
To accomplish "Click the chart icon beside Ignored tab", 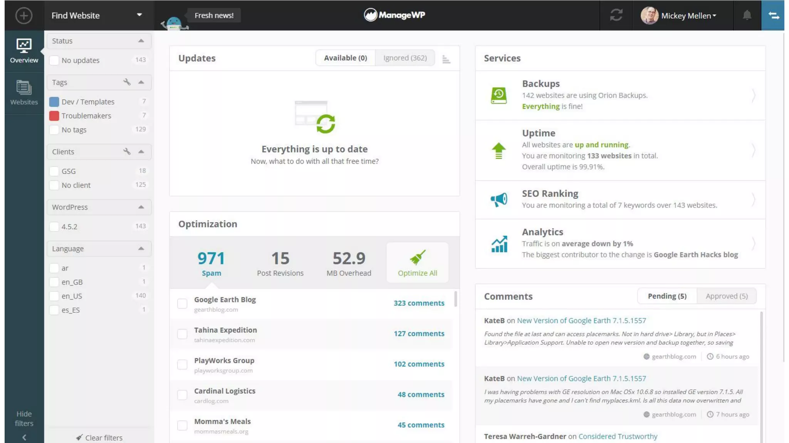I will point(446,59).
